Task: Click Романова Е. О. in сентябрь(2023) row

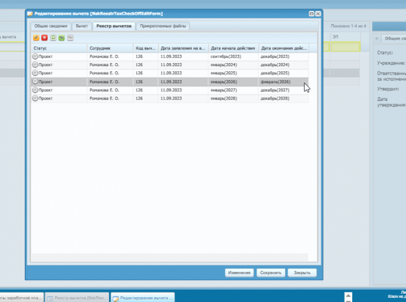Action: [x=104, y=57]
